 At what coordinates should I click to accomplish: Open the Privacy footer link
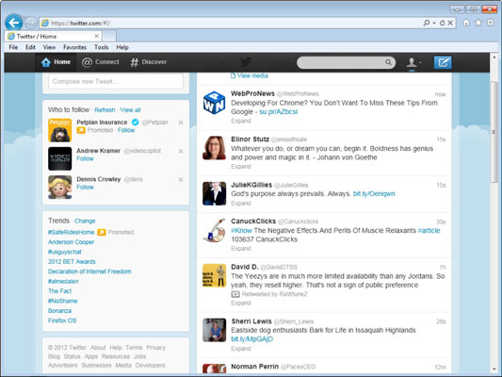point(156,348)
